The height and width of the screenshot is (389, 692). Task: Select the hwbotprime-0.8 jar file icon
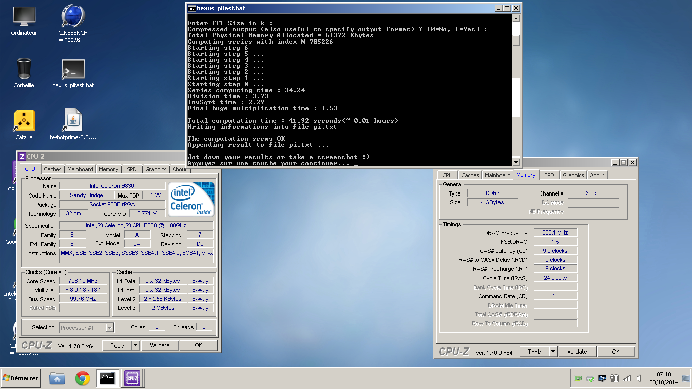[x=73, y=125]
